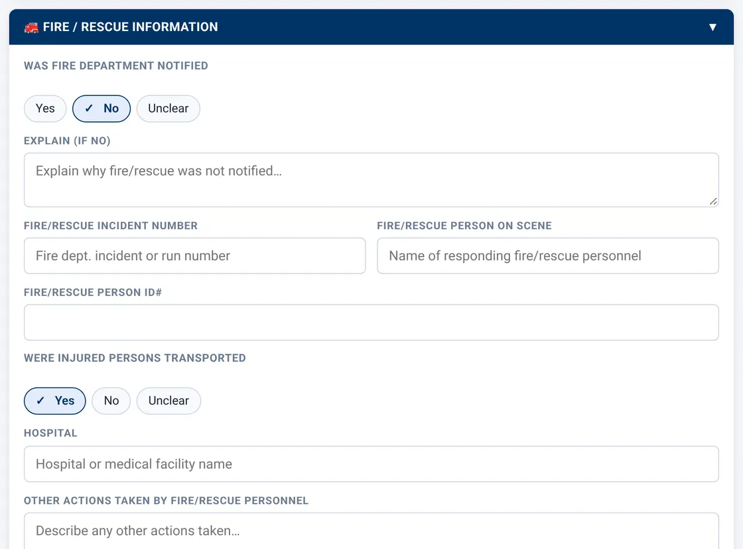Image resolution: width=743 pixels, height=549 pixels.
Task: Click the fire truck icon in header
Action: click(31, 27)
